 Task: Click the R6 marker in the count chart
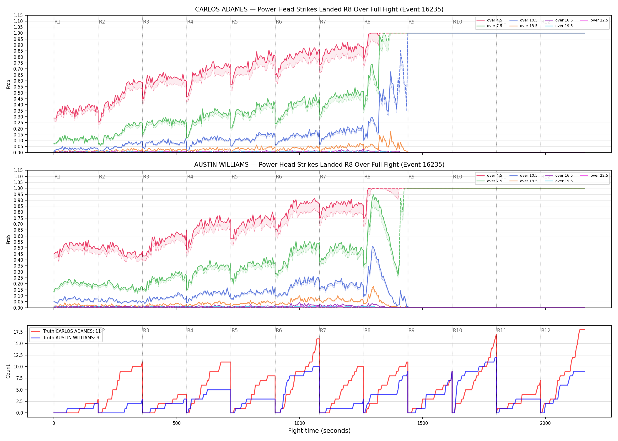point(279,330)
